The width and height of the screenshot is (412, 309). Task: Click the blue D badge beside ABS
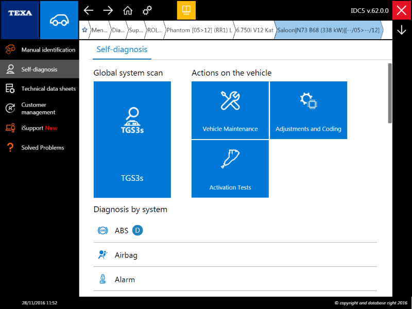click(138, 230)
